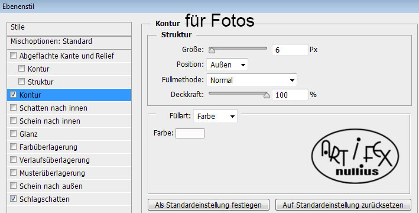This screenshot has width=419, height=213.
Task: Click the Größe value field showing 6
Action: pos(290,50)
